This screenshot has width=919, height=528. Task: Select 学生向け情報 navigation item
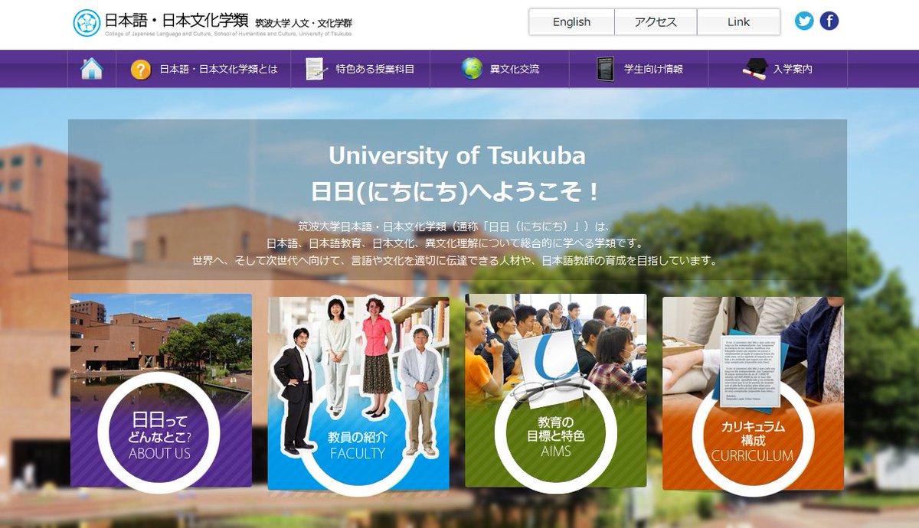pyautogui.click(x=639, y=69)
